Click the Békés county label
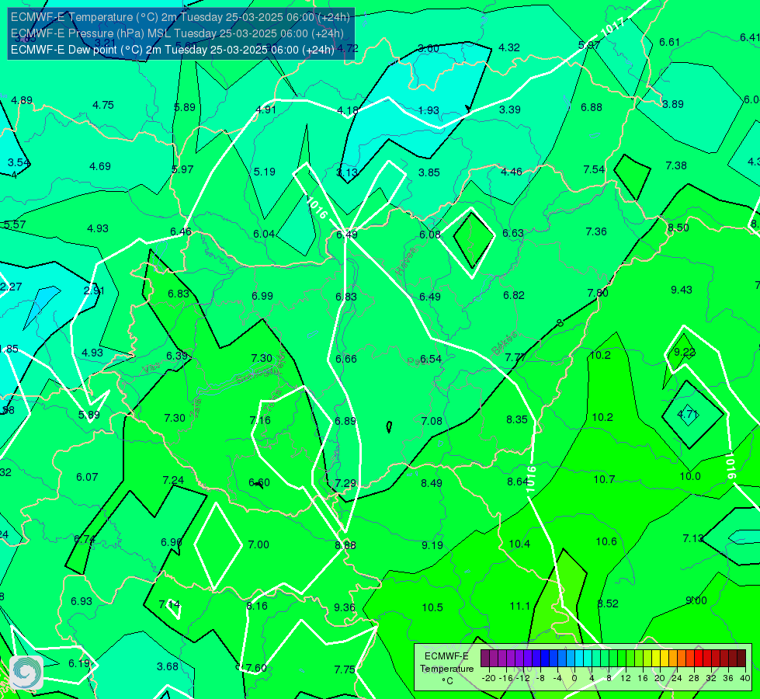The image size is (760, 699). (505, 343)
